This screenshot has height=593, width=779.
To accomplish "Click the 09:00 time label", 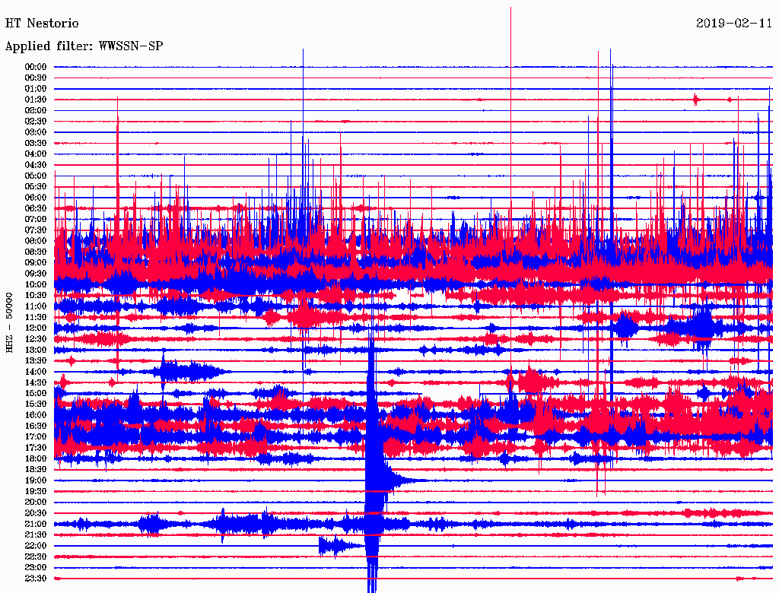I will [x=36, y=263].
